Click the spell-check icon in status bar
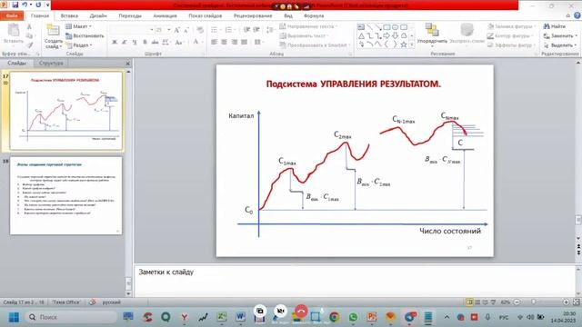The height and width of the screenshot is (327, 582). click(92, 302)
